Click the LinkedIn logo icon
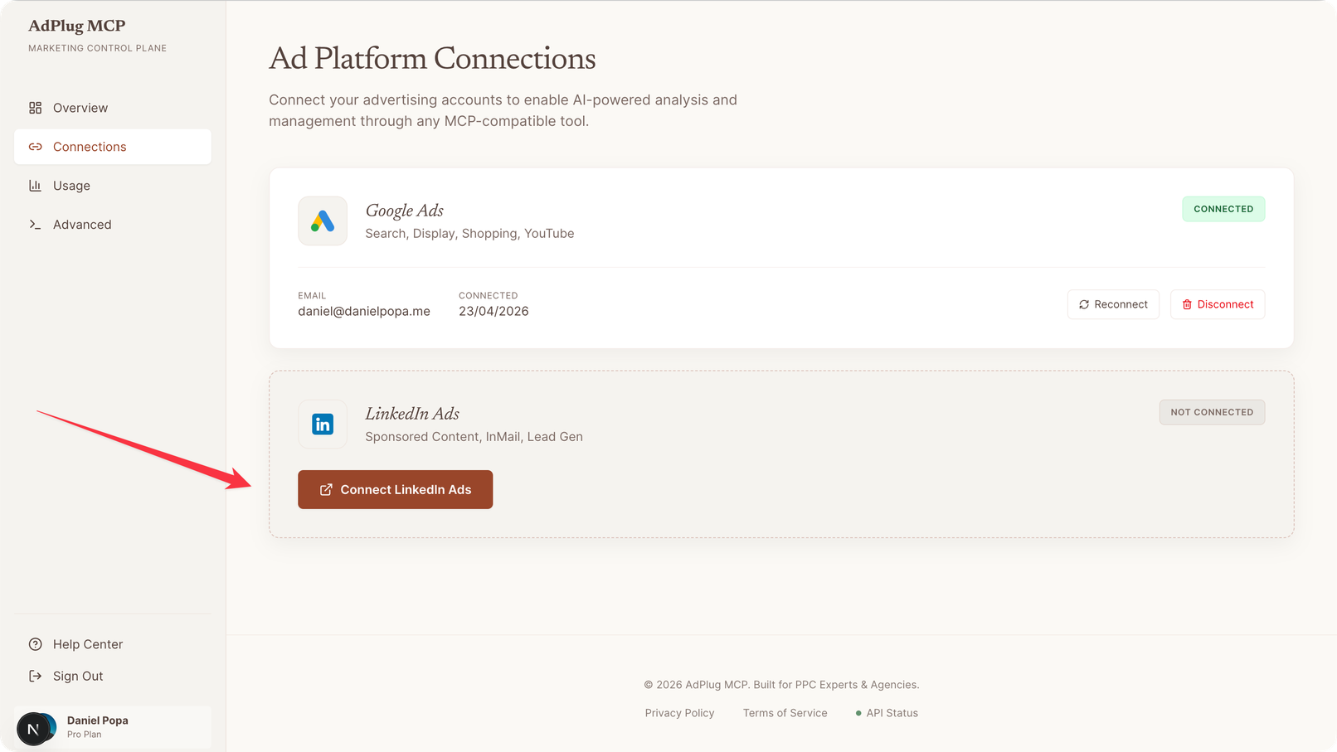The height and width of the screenshot is (752, 1337). [323, 424]
